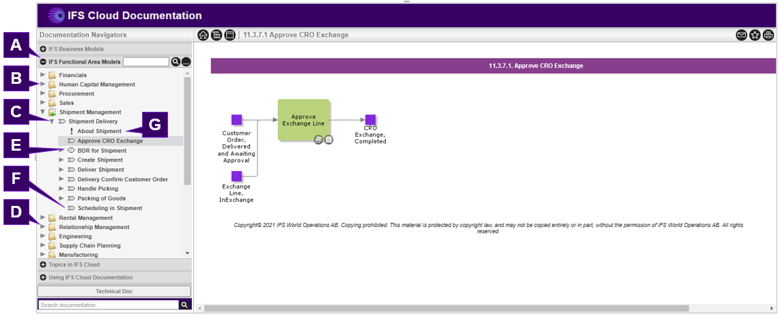The image size is (780, 317).
Task: Click the IFS logo in the header
Action: coord(56,16)
